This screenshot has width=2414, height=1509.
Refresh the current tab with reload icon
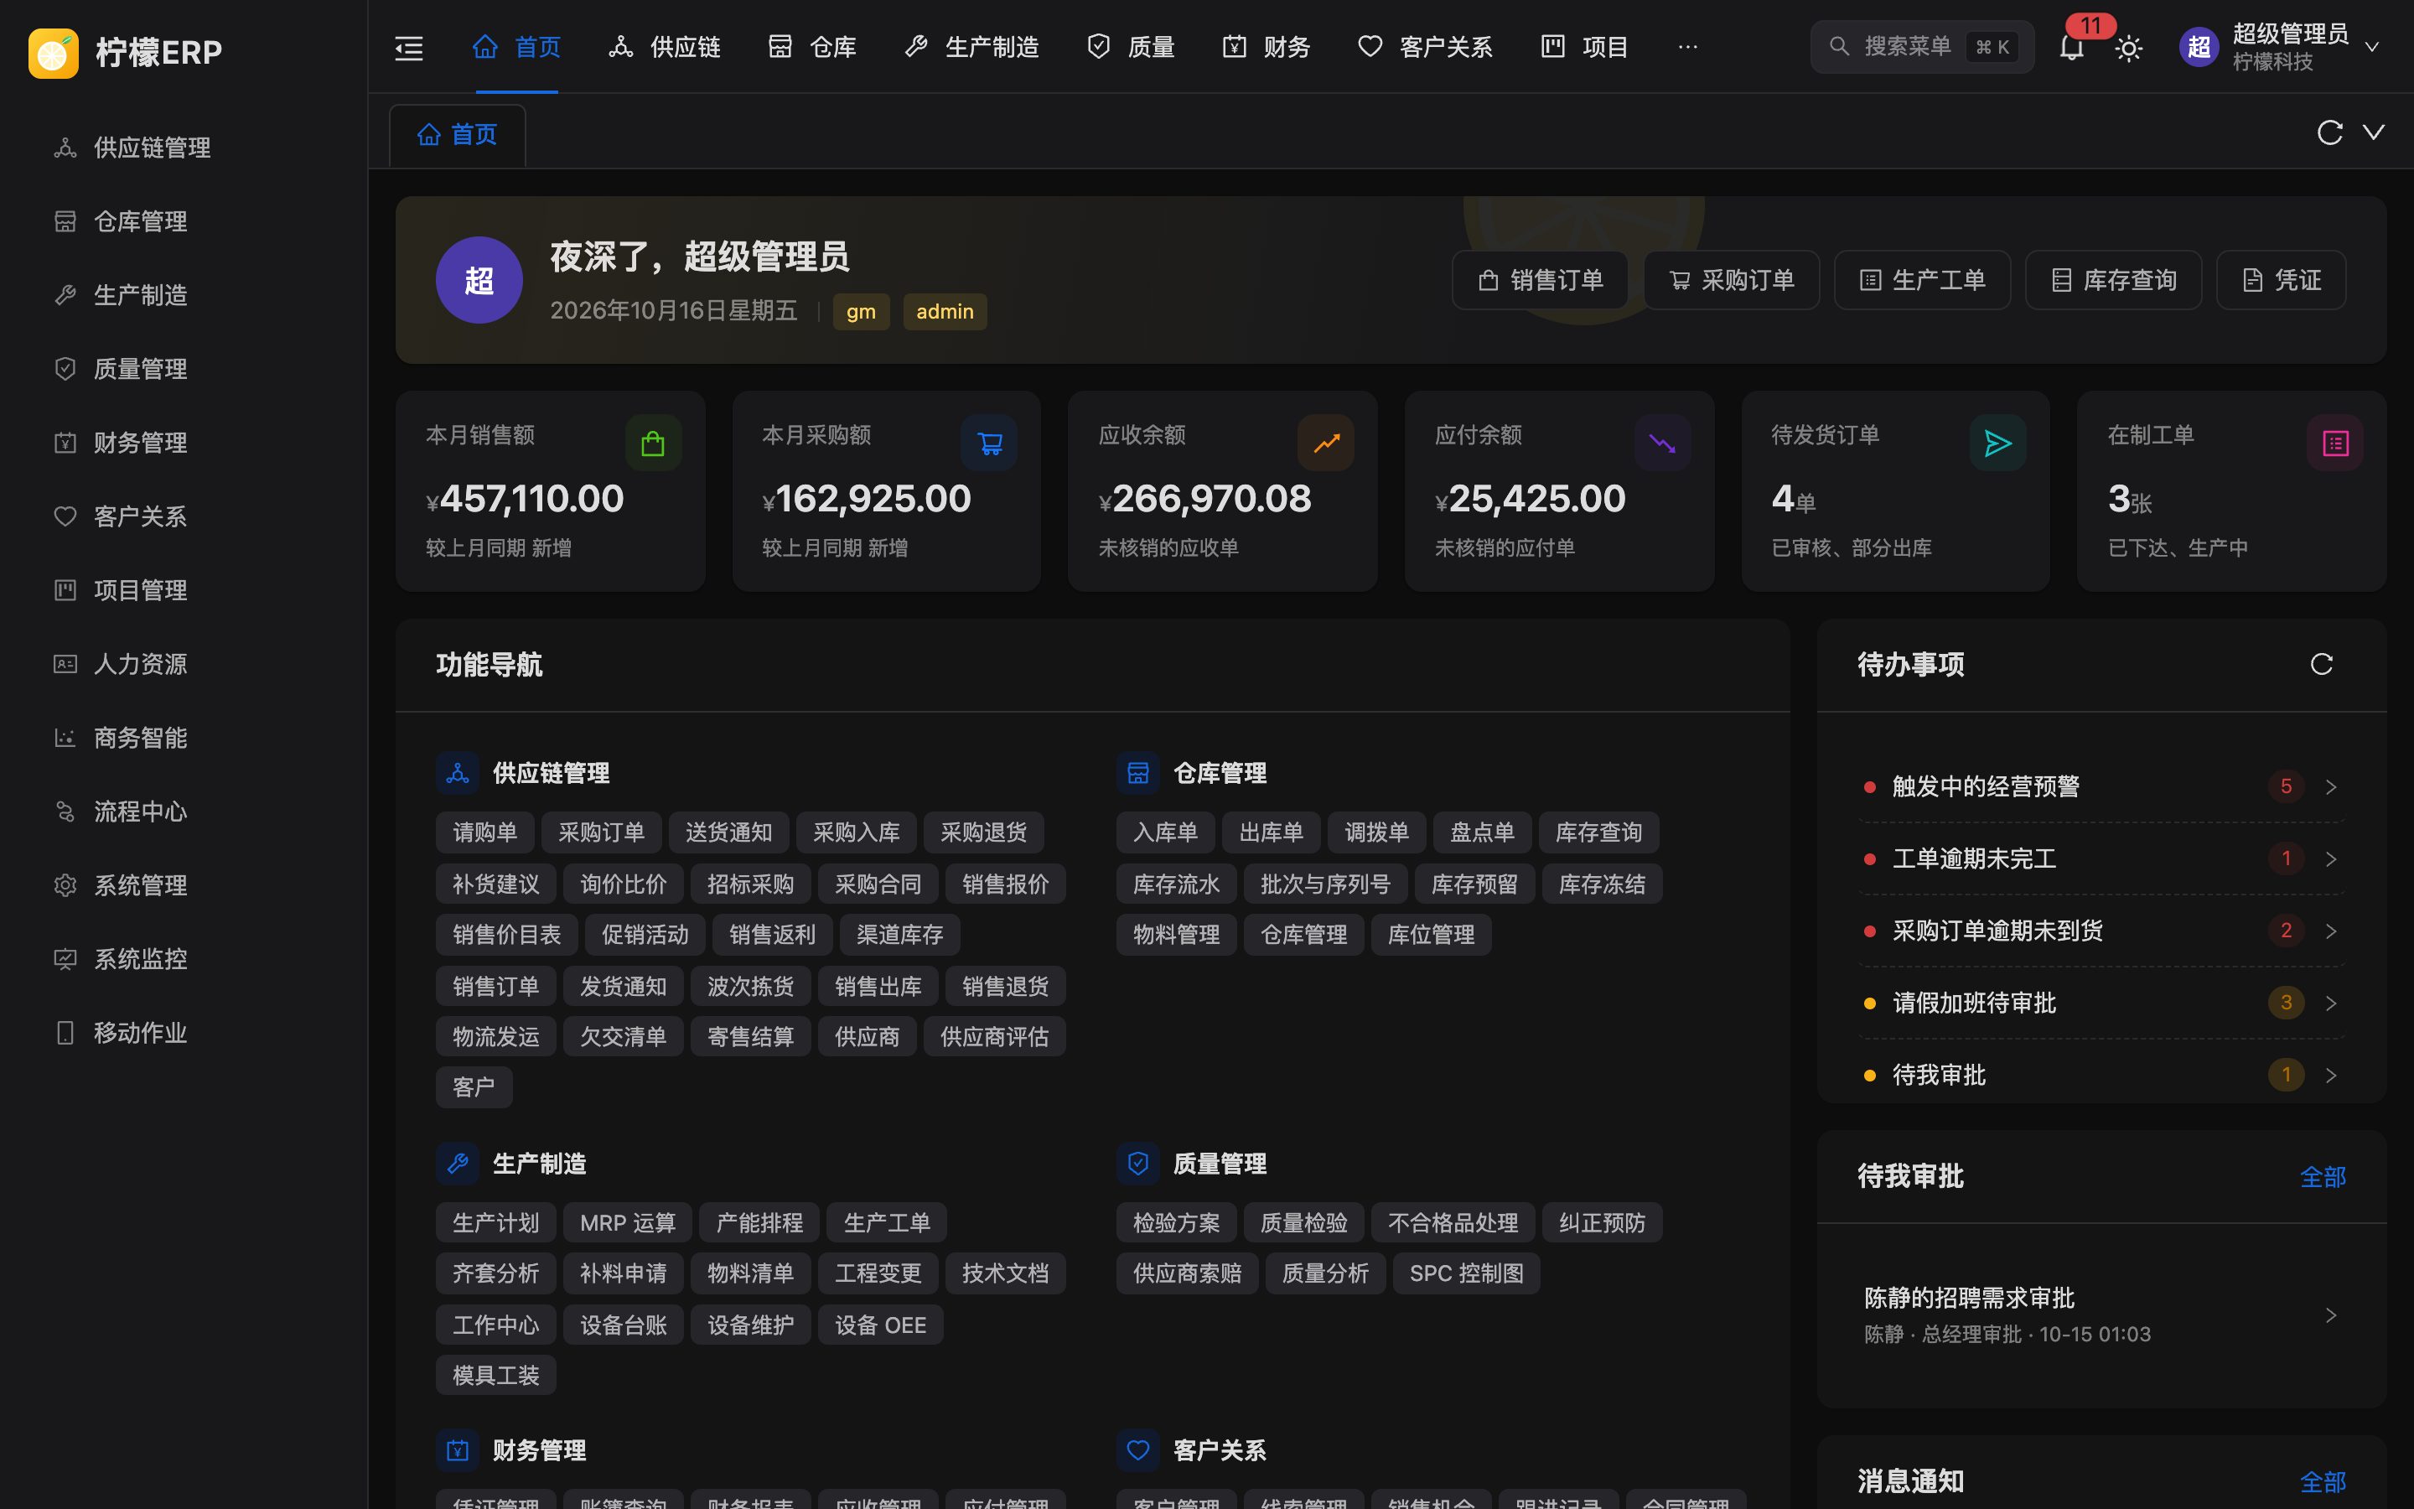2329,132
